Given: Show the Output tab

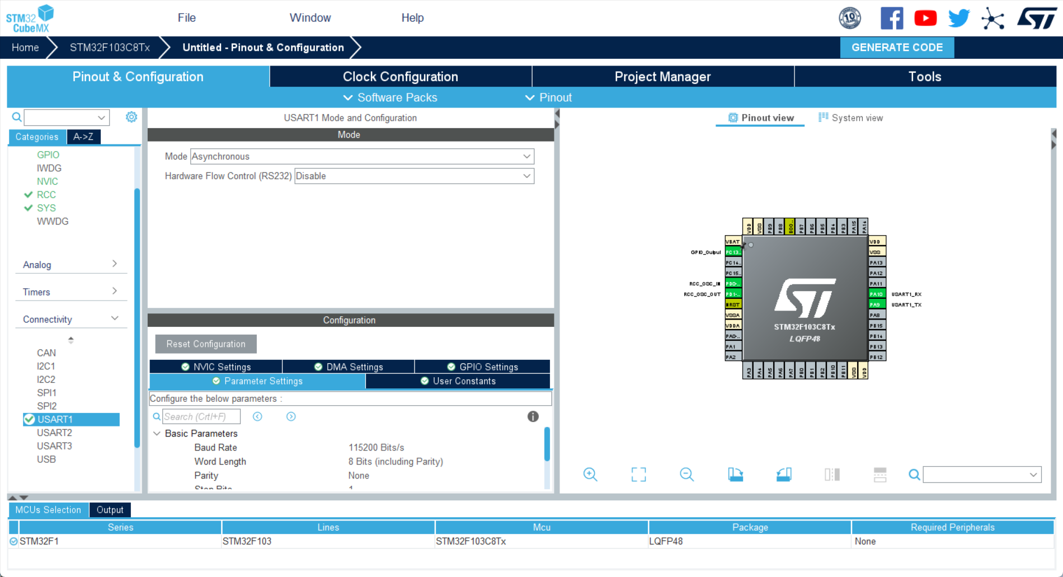Looking at the screenshot, I should point(110,510).
